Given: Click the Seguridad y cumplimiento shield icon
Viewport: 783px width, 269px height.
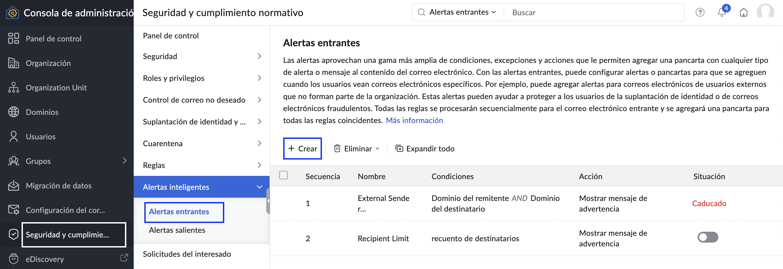Looking at the screenshot, I should (13, 234).
